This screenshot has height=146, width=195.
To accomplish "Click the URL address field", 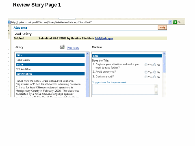I will (x=89, y=22).
